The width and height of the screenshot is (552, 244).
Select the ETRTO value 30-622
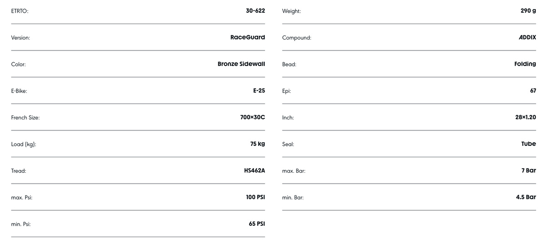[255, 10]
